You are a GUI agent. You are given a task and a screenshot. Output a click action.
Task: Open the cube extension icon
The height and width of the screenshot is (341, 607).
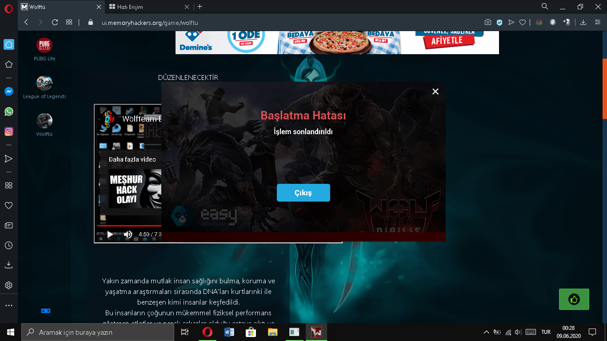pyautogui.click(x=539, y=22)
